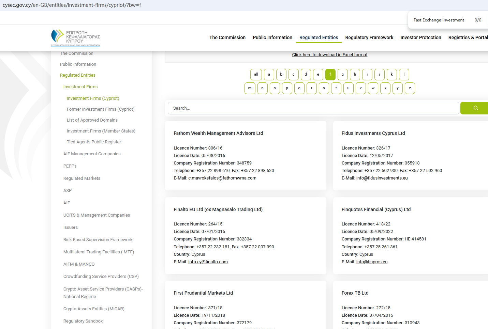488x329 pixels.
Task: Go to AIF Management Companies
Action: 92,154
